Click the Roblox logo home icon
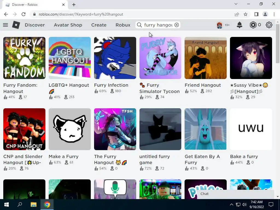The image size is (280, 210). click(16, 25)
